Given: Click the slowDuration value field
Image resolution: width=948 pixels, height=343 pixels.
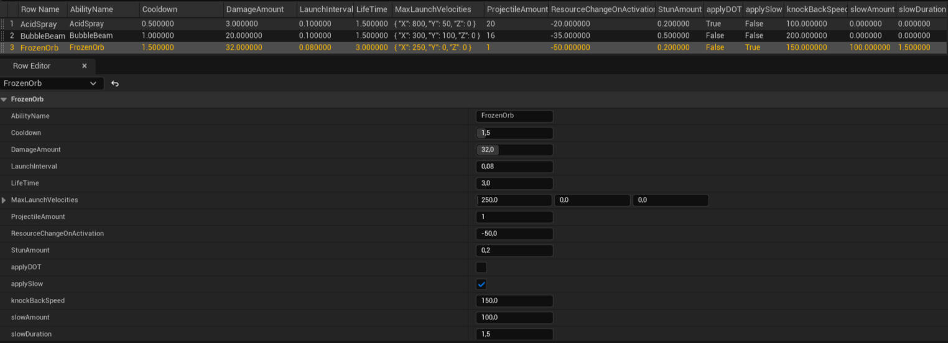Looking at the screenshot, I should (514, 334).
